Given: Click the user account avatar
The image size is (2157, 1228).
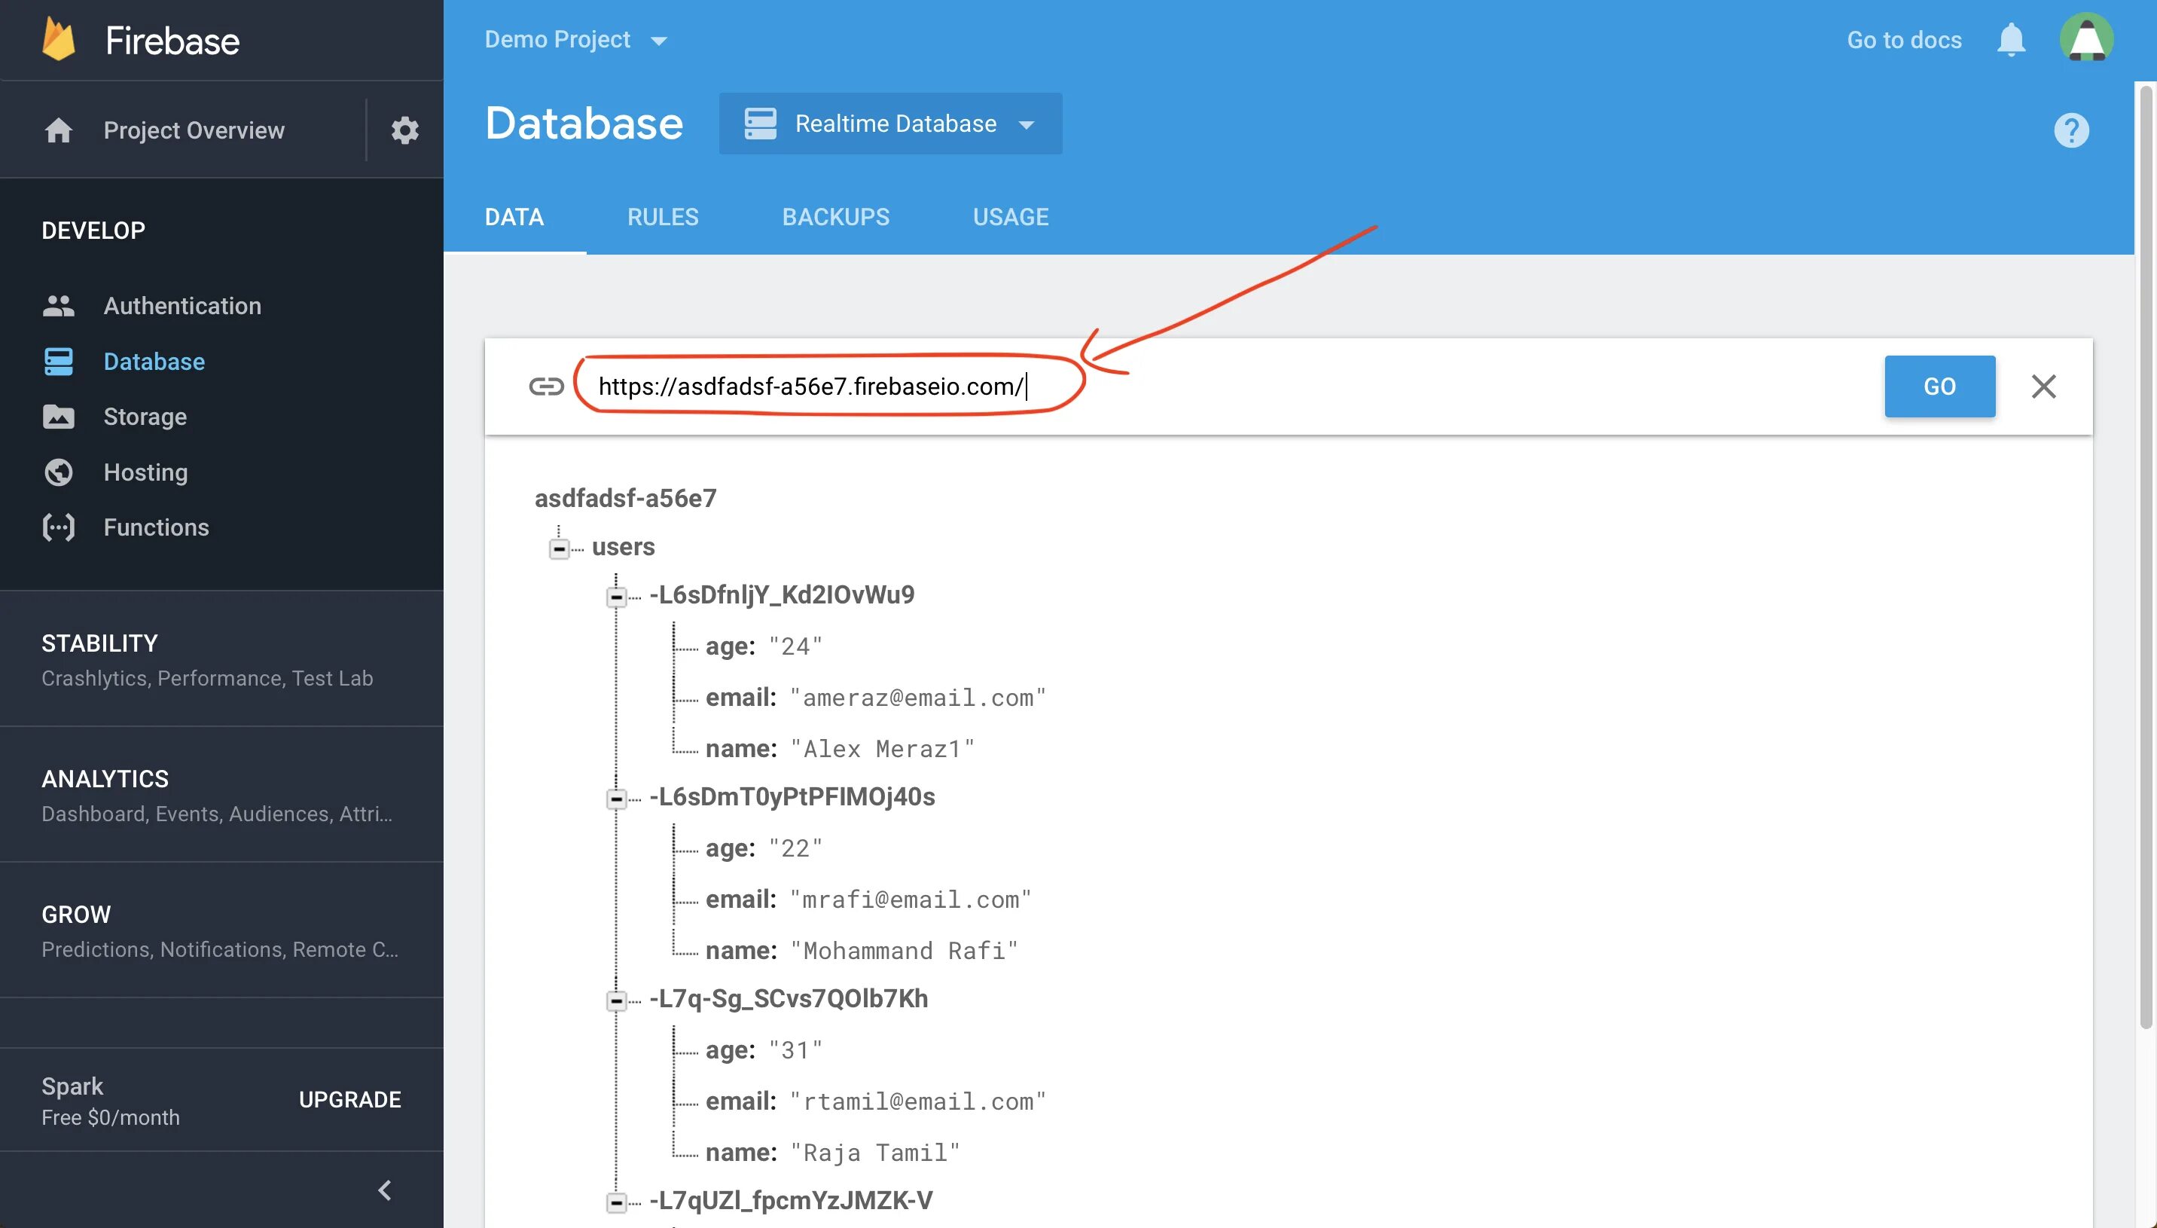Looking at the screenshot, I should click(x=2085, y=38).
